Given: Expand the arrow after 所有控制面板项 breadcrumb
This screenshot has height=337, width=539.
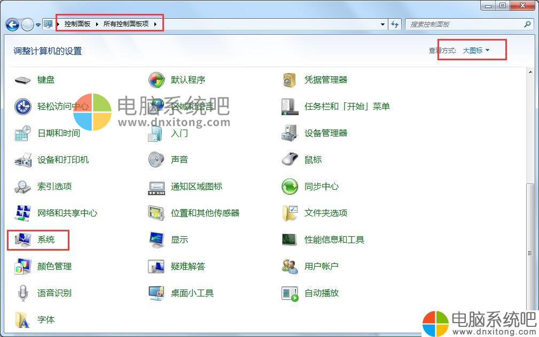Looking at the screenshot, I should [155, 24].
